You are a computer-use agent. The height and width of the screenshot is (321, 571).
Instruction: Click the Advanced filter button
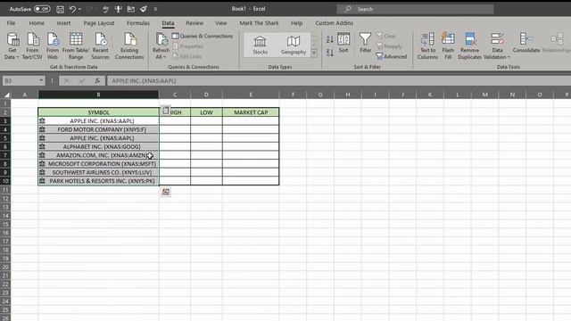pyautogui.click(x=392, y=56)
